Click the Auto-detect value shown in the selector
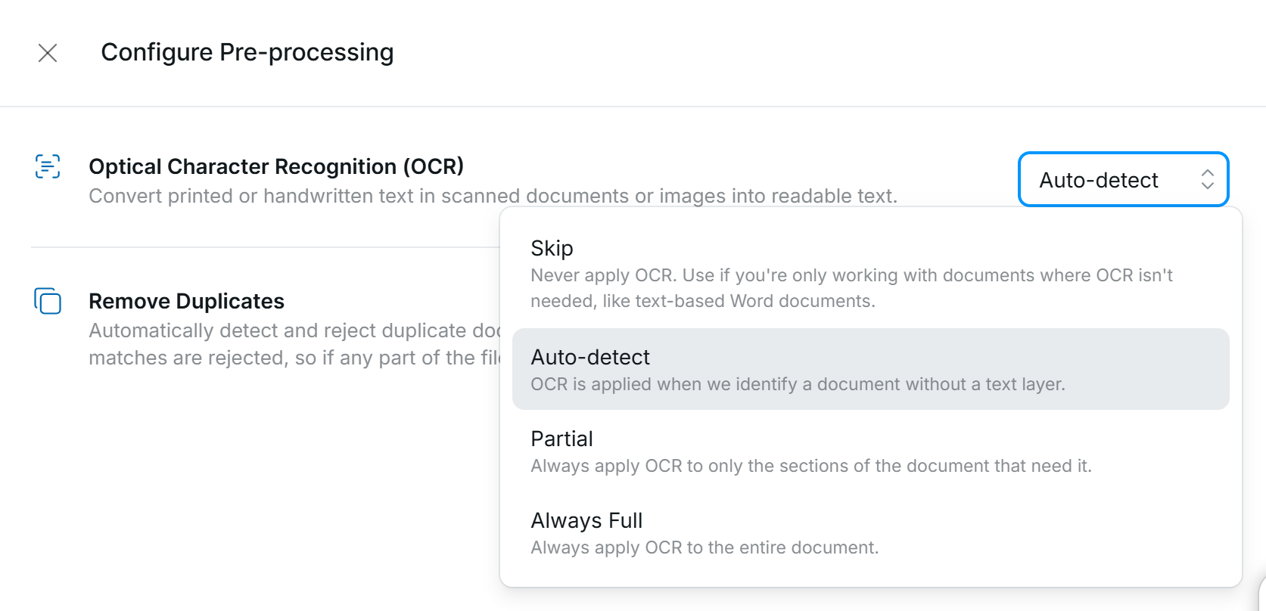 1099,179
